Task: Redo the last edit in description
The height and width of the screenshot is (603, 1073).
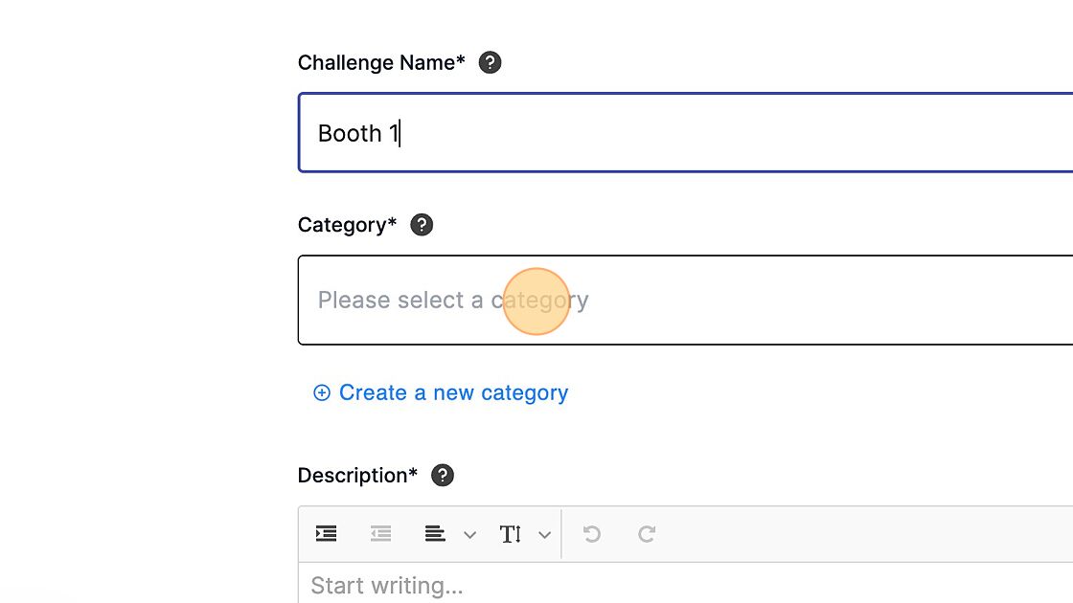Action: pos(647,534)
